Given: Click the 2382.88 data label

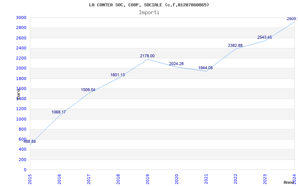Looking at the screenshot, I should pyautogui.click(x=235, y=45).
